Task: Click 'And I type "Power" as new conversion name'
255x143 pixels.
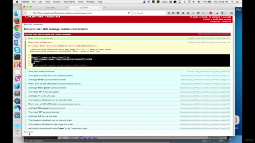Action: click(x=127, y=79)
